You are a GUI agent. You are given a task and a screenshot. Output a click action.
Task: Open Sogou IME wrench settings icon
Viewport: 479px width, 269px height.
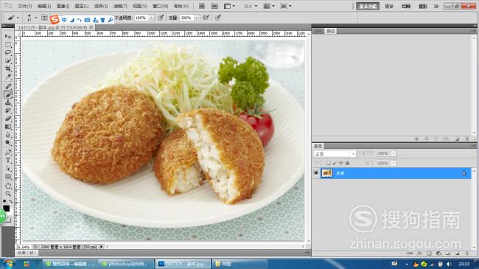click(111, 20)
